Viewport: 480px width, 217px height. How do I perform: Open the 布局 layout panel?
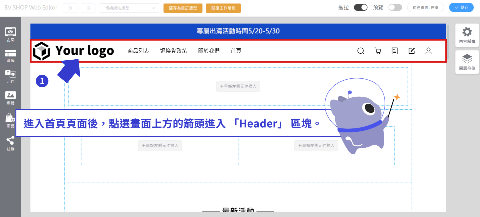tap(10, 35)
